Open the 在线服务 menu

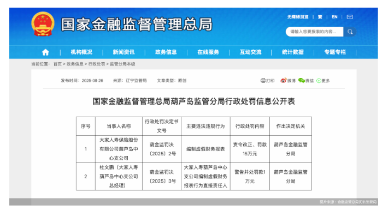(x=208, y=52)
